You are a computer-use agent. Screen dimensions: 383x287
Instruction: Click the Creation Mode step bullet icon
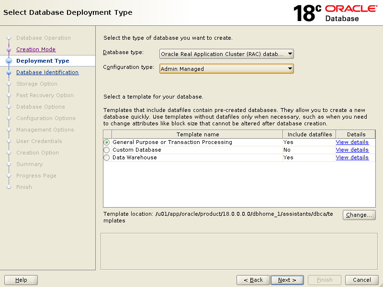pyautogui.click(x=9, y=50)
